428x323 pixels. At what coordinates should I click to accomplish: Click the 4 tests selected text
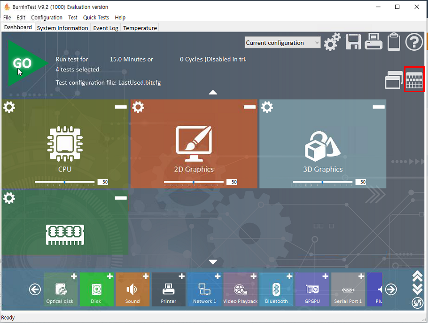(77, 70)
